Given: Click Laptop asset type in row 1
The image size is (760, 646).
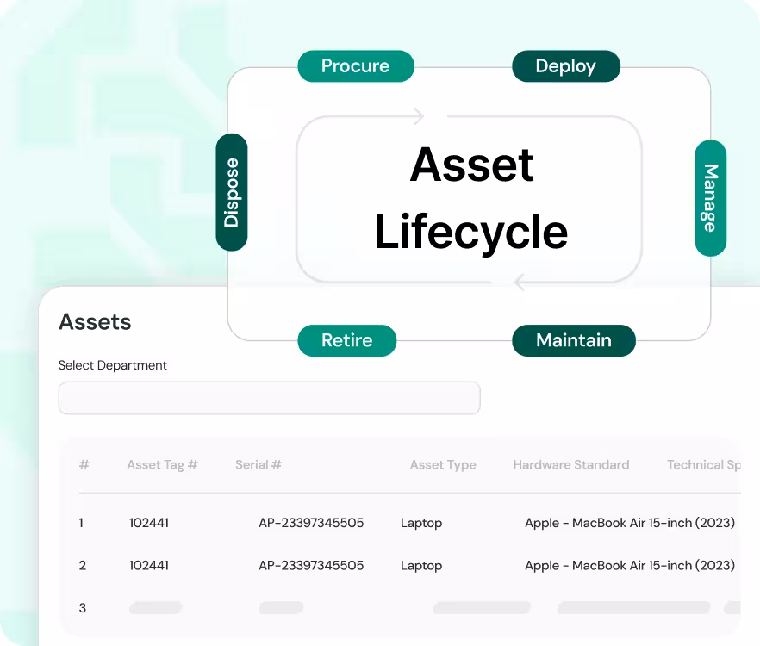Looking at the screenshot, I should point(421,523).
